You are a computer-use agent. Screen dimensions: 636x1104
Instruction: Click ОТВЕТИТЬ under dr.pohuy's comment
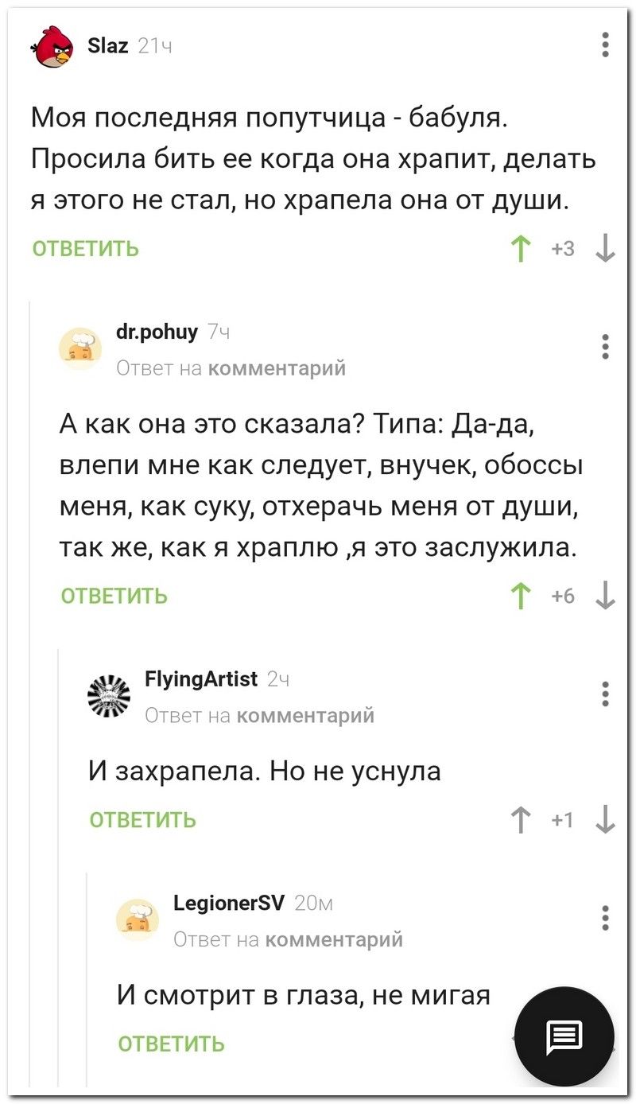tap(114, 597)
